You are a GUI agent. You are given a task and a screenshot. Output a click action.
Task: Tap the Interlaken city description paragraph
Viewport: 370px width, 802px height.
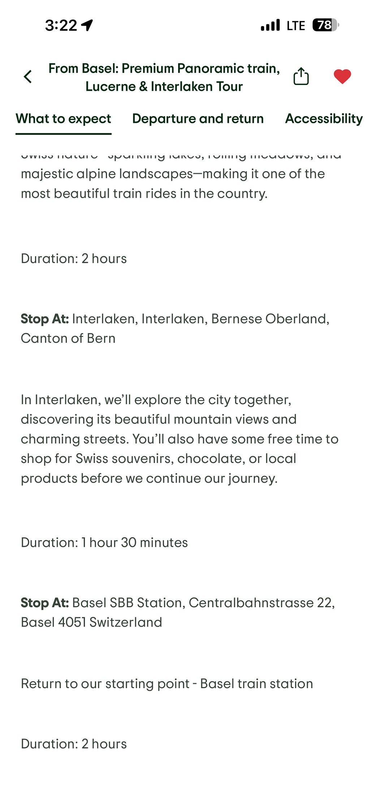[180, 439]
